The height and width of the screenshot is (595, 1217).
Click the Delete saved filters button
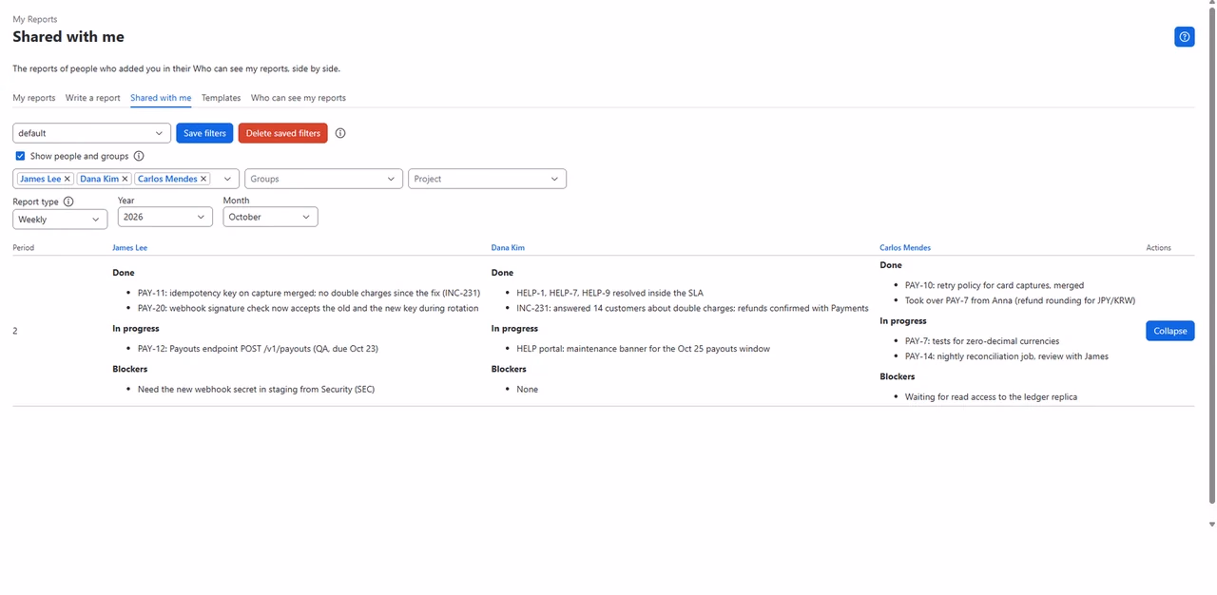pos(283,133)
